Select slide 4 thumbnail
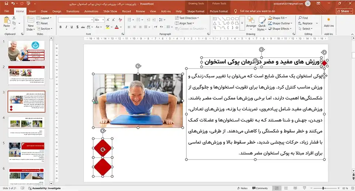This screenshot has height=191, width=355. point(27,127)
